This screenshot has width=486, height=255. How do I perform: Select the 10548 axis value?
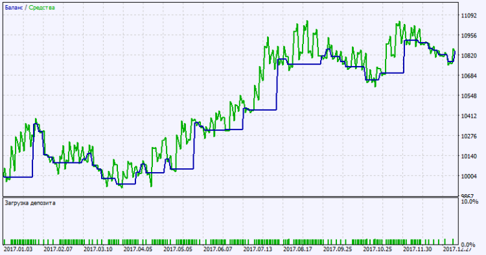tap(469, 96)
